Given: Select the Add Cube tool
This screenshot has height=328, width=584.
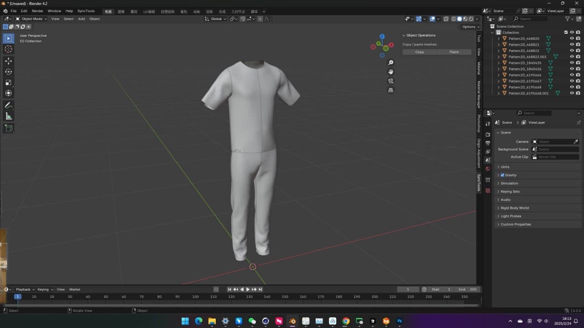Looking at the screenshot, I should 9,128.
